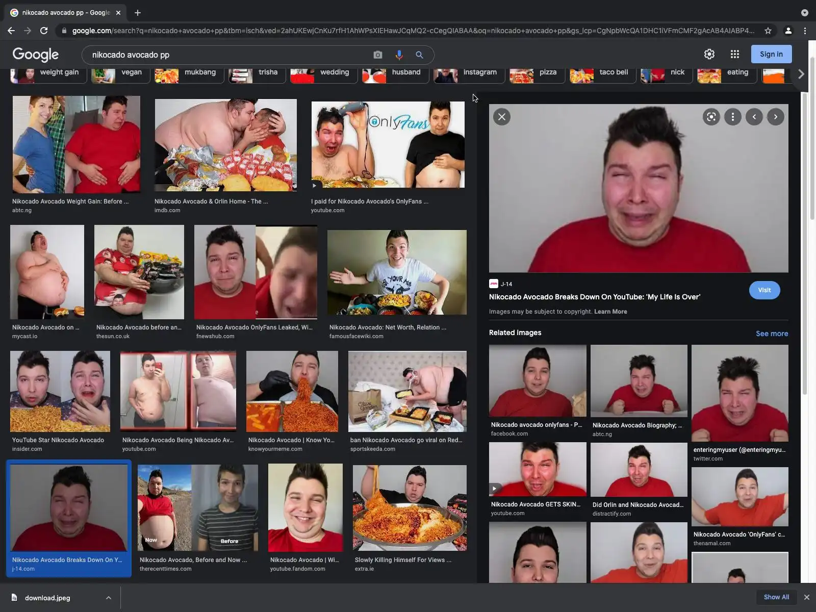
Task: Open the Chrome three-dot menu
Action: pos(805,31)
